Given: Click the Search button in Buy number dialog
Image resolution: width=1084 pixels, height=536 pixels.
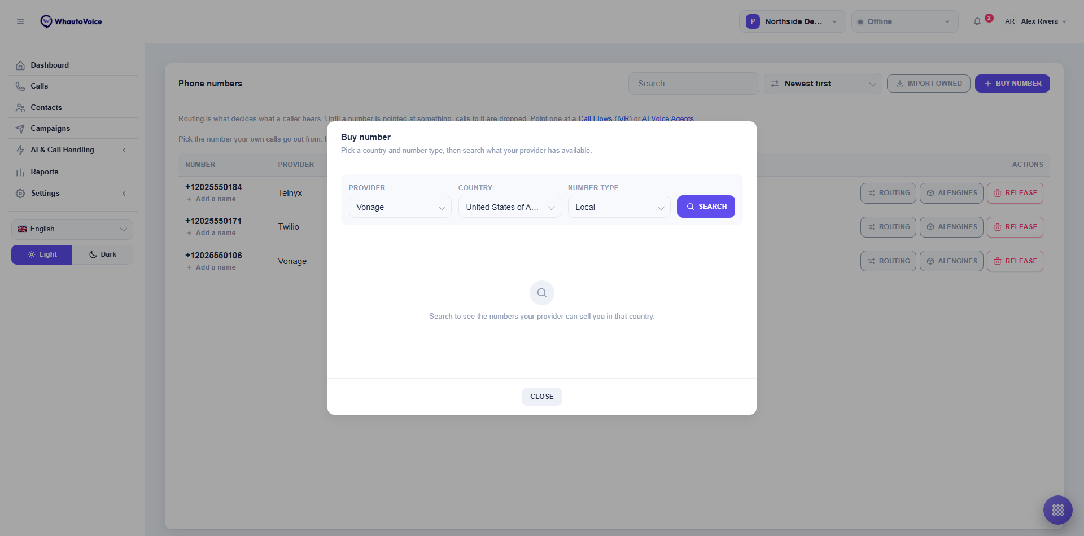Looking at the screenshot, I should click(x=706, y=207).
